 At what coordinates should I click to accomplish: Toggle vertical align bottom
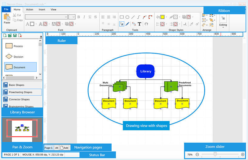[114, 24]
